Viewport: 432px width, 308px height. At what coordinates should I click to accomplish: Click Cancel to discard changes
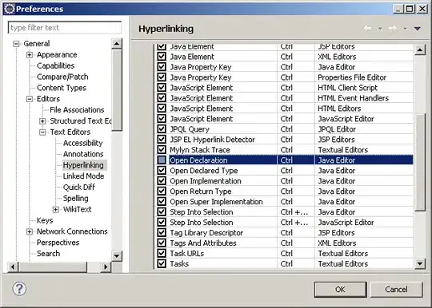396,290
